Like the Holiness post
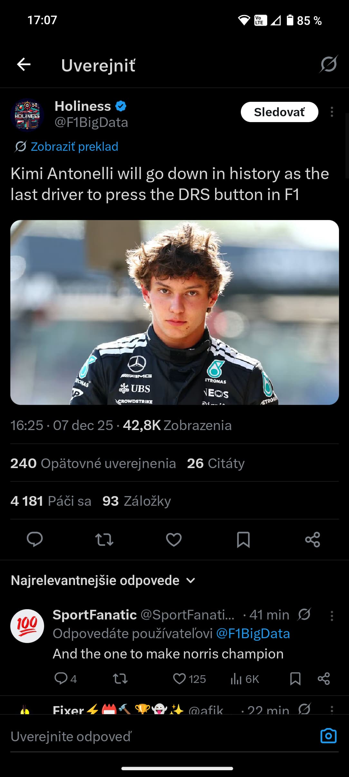This screenshot has height=777, width=349. tap(174, 539)
